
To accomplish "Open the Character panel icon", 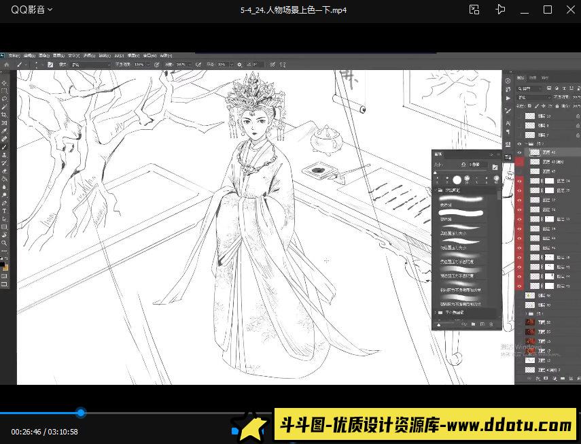I will pos(508,123).
